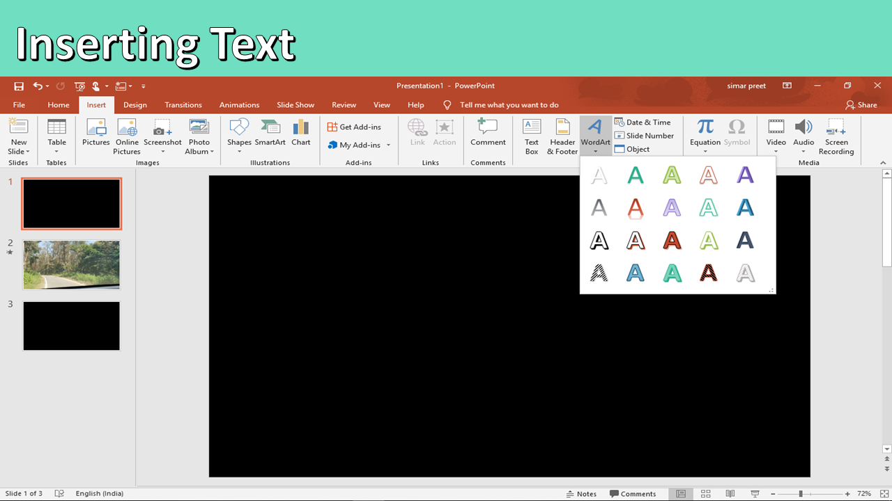Viewport: 892px width, 501px height.
Task: Open the Animations tab
Action: click(x=239, y=105)
